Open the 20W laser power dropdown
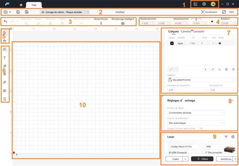Screen dimensions: 239x166 [x=213, y=147]
